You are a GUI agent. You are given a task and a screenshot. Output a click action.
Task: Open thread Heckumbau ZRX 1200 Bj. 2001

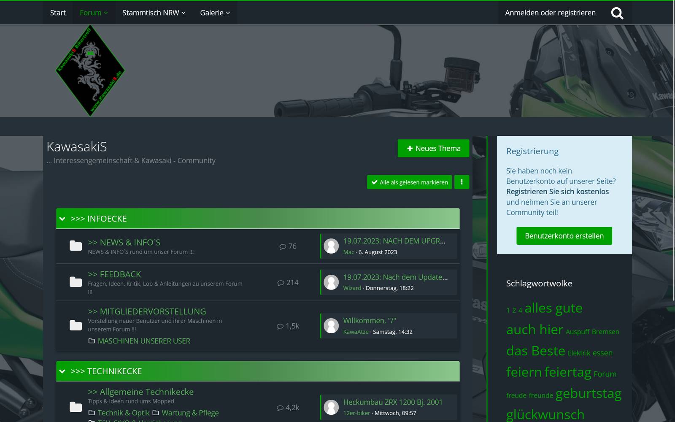click(x=393, y=402)
